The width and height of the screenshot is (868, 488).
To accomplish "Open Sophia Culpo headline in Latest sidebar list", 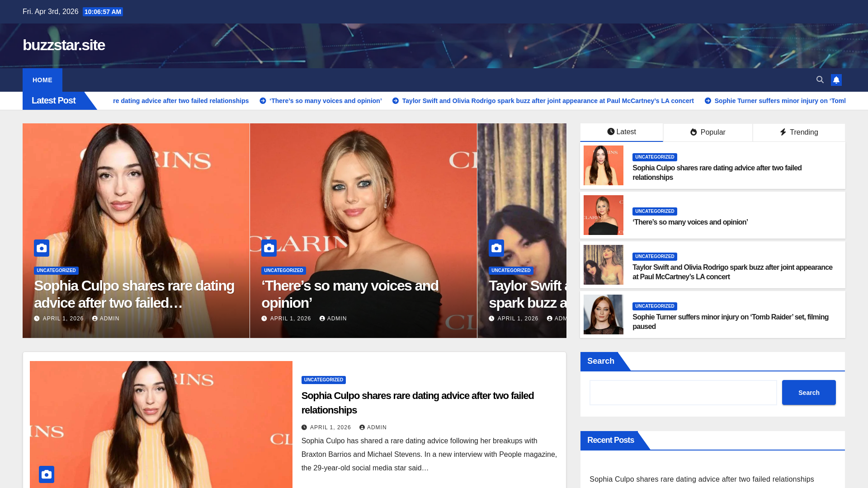I will click(717, 173).
